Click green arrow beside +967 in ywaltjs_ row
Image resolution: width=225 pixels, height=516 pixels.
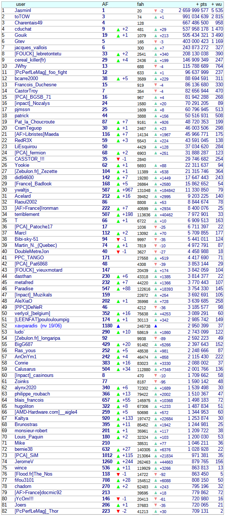pyautogui.click(x=118, y=190)
